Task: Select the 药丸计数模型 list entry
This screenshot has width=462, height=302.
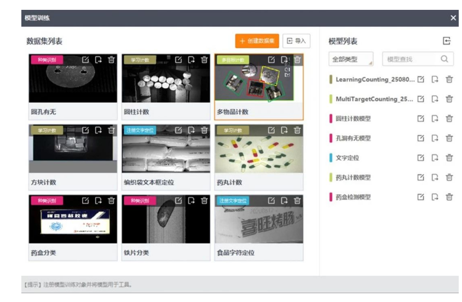Action: pyautogui.click(x=353, y=177)
